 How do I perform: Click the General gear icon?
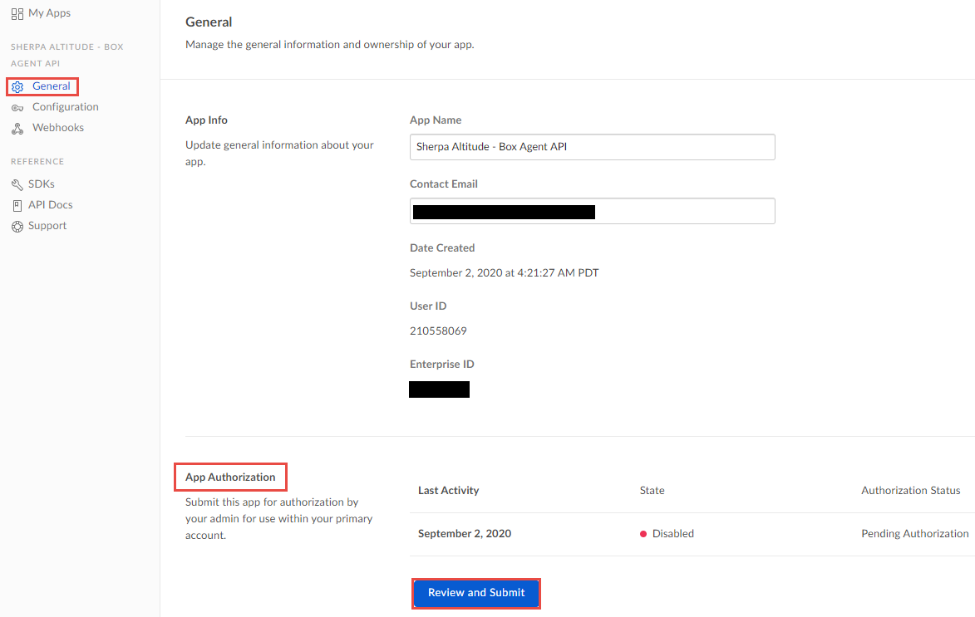point(18,86)
